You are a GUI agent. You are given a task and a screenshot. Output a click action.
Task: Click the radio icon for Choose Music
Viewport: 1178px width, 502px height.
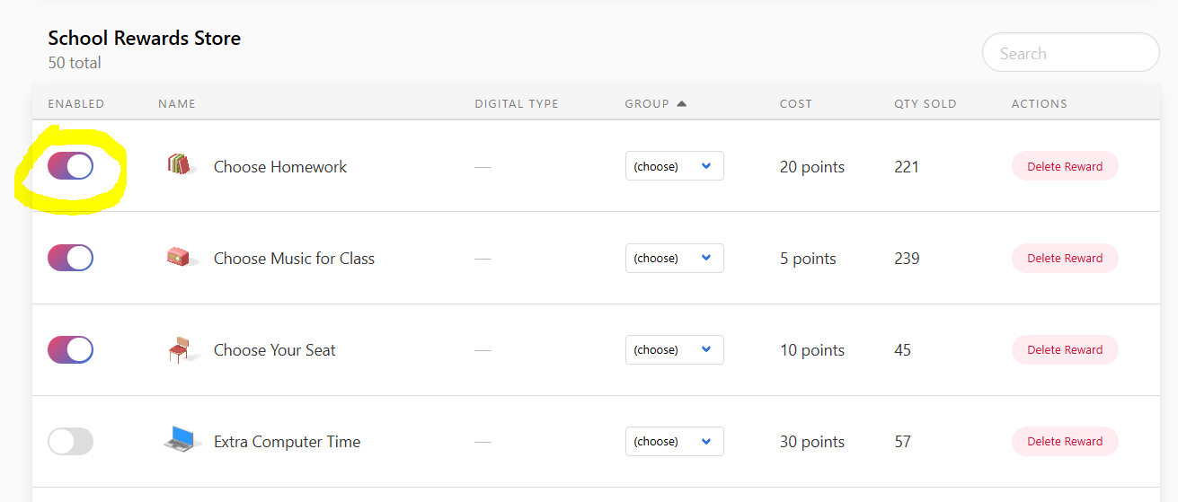click(181, 258)
